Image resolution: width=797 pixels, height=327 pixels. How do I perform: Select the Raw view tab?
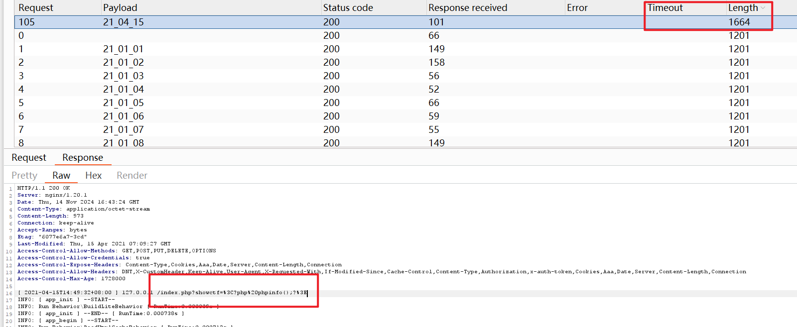(61, 176)
